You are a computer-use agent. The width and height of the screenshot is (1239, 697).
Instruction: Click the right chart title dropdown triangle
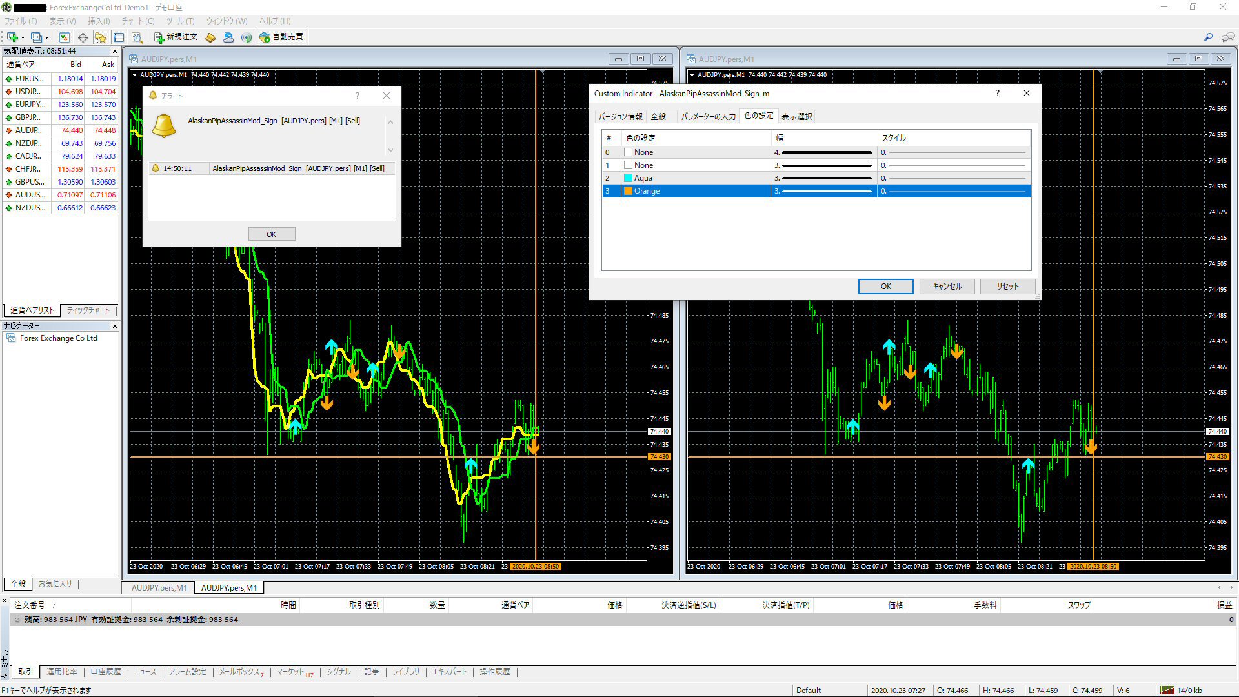(692, 75)
